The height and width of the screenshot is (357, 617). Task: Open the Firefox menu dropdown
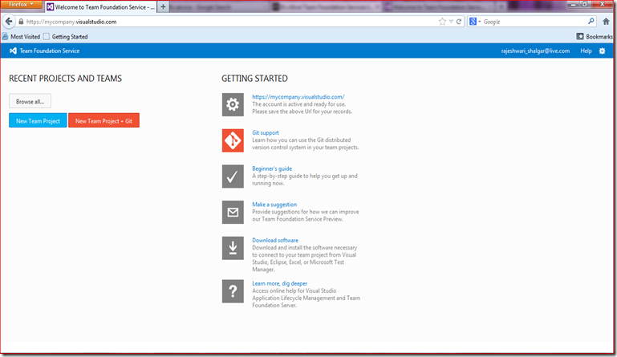tap(21, 4)
